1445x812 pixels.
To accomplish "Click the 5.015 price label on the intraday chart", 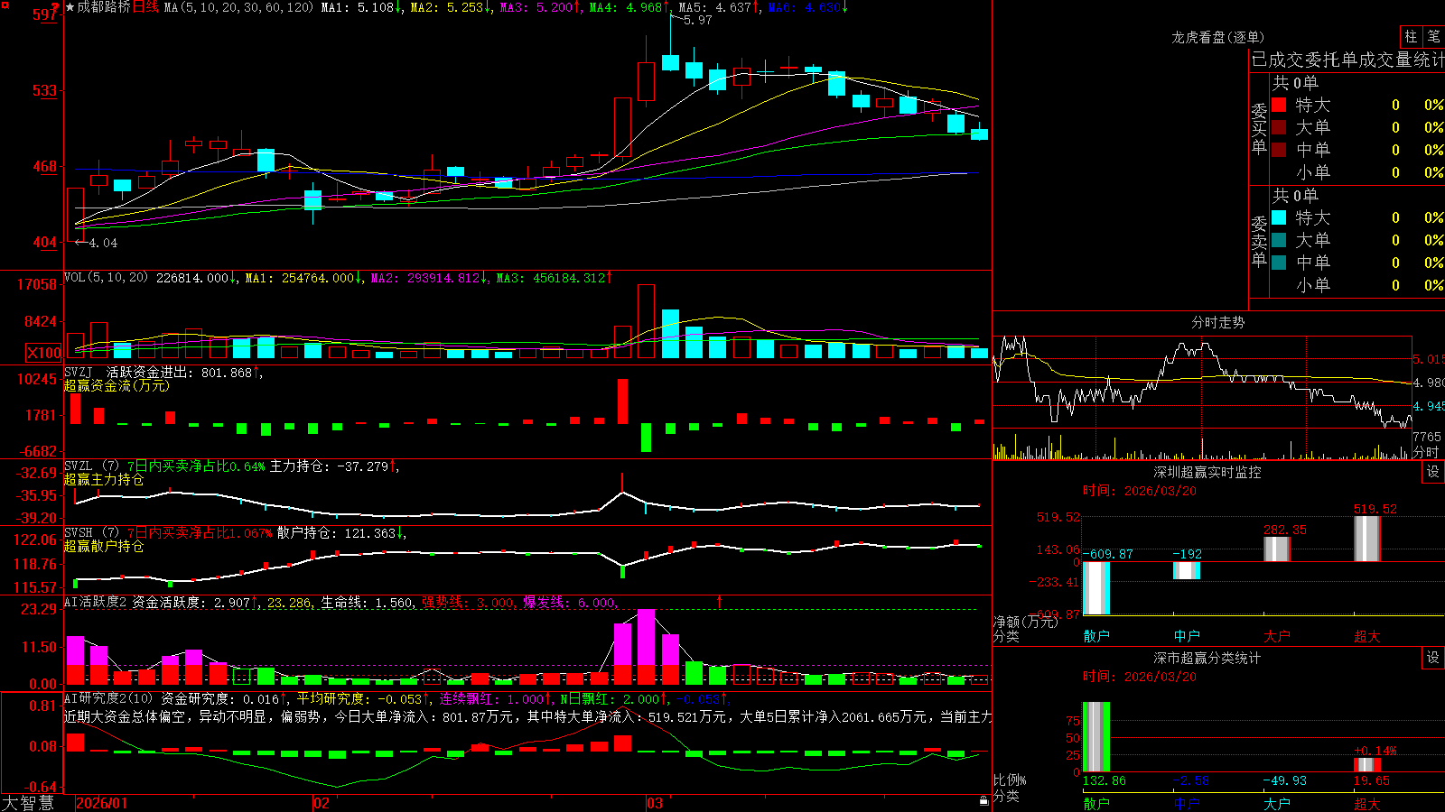I will (x=1429, y=359).
